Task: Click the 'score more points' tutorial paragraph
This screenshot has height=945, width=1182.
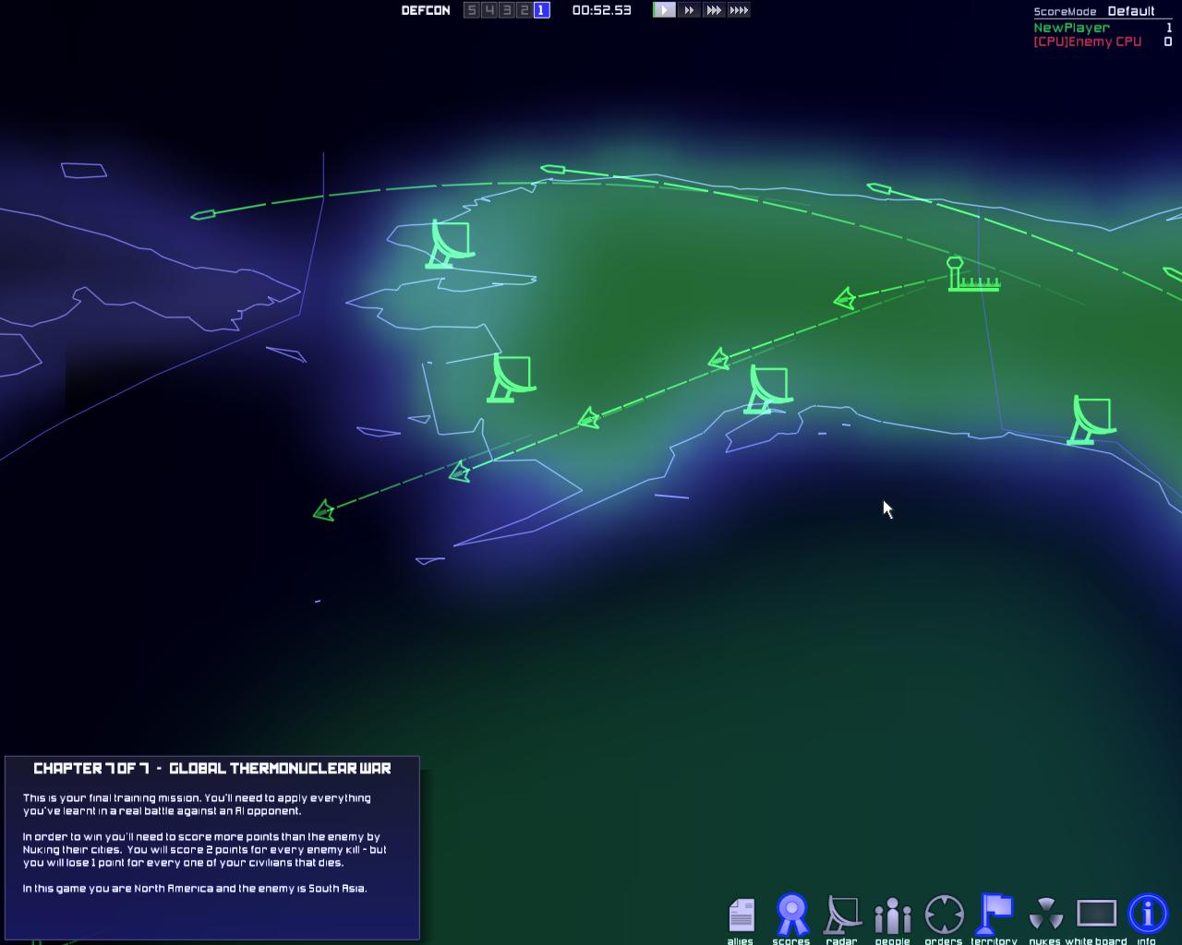Action: (205, 849)
